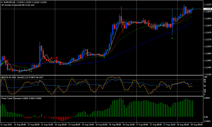
Task: Select the green up arrow on 16 Aug
Action: [104, 57]
